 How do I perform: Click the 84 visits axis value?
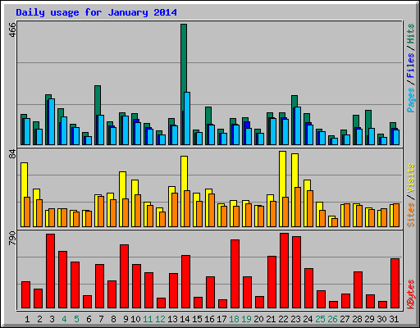[12, 154]
